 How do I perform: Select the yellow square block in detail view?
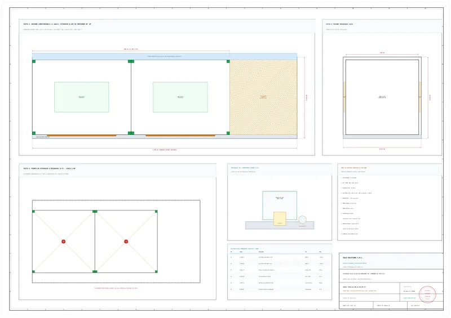pos(280,218)
